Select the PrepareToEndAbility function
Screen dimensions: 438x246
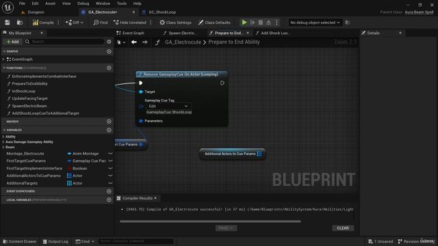coord(29,83)
